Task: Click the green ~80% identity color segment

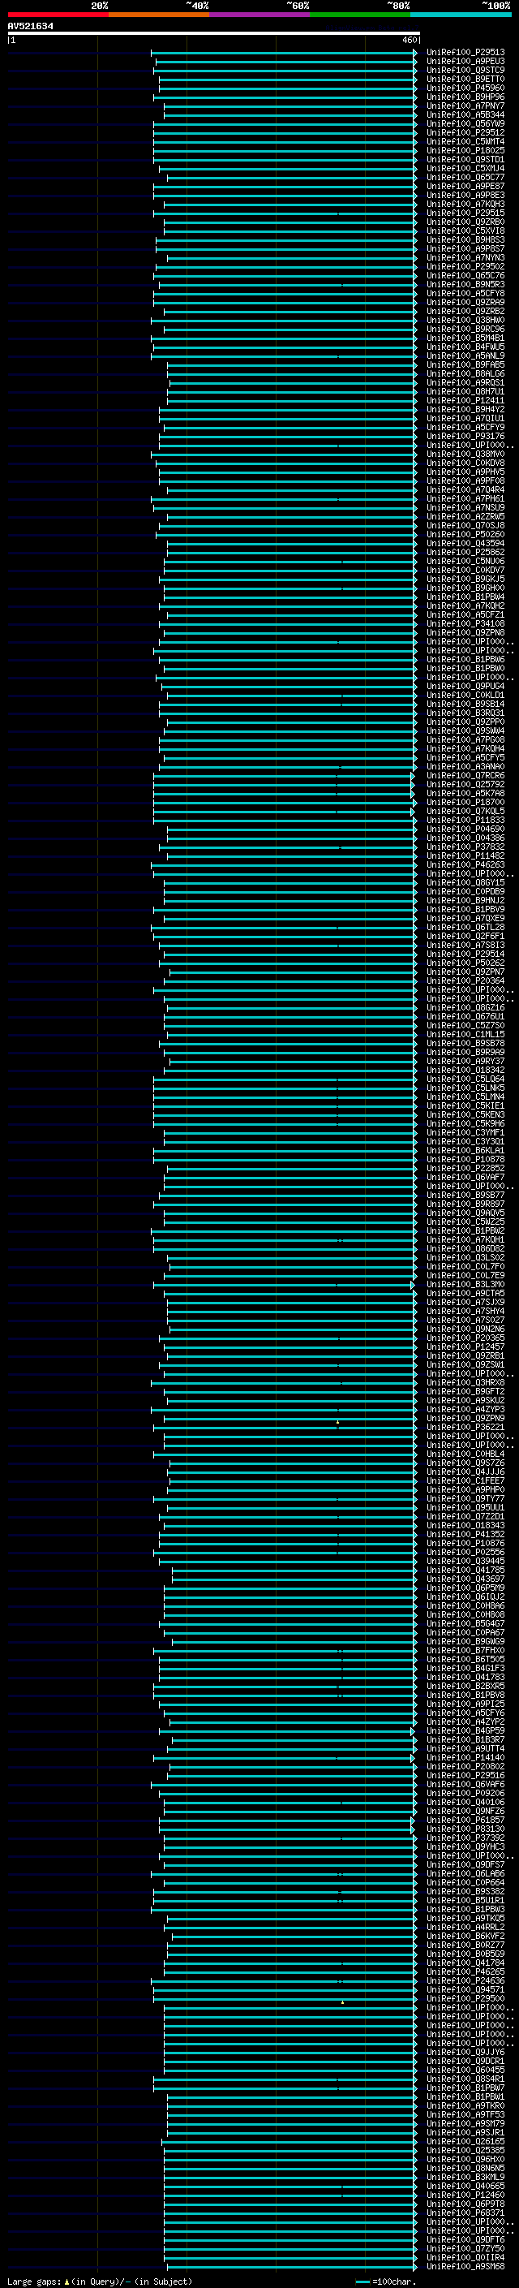Action: tap(360, 15)
